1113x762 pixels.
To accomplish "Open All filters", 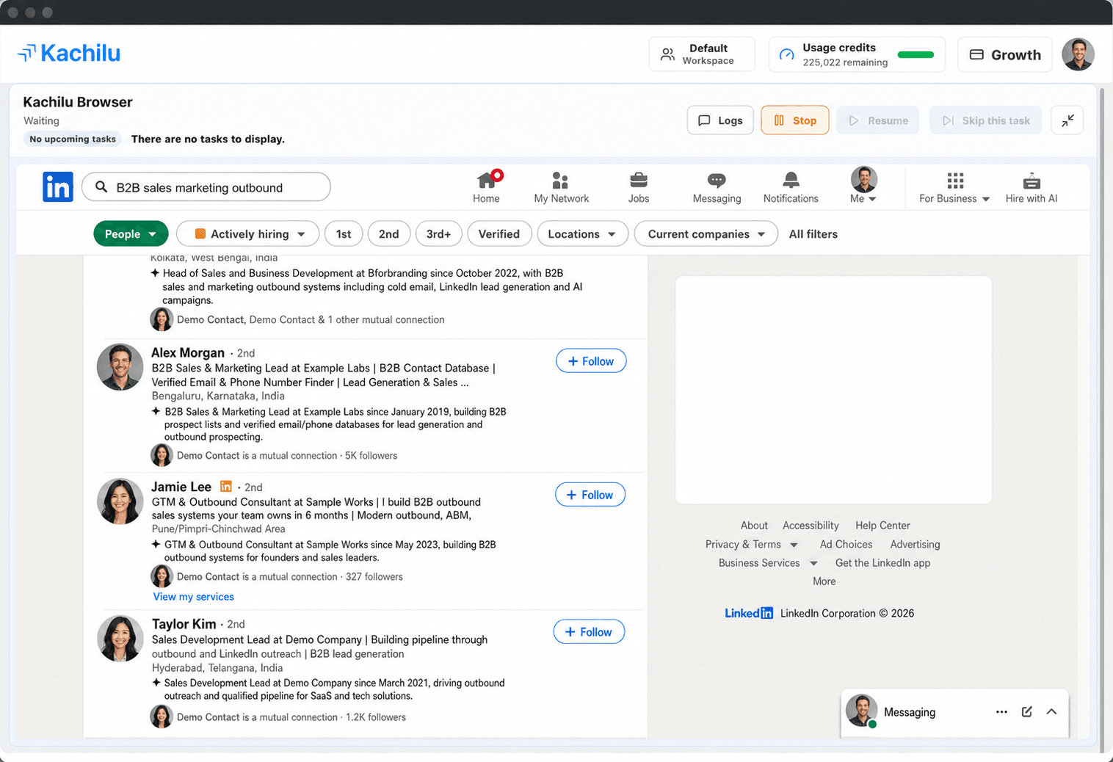I will click(x=813, y=234).
